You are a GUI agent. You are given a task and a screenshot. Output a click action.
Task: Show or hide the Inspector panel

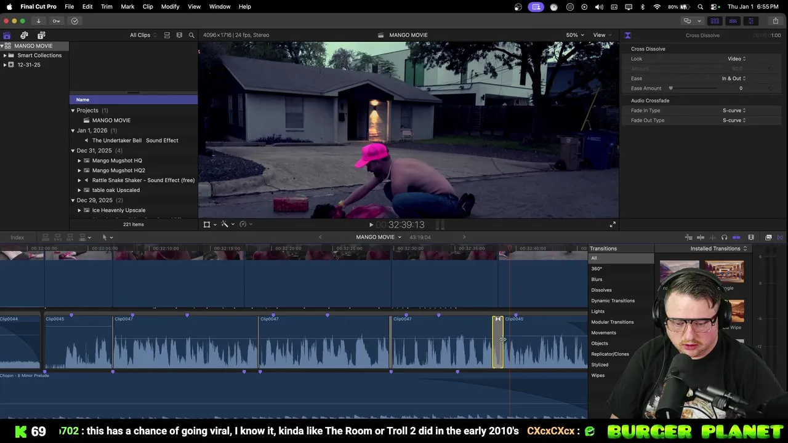750,21
